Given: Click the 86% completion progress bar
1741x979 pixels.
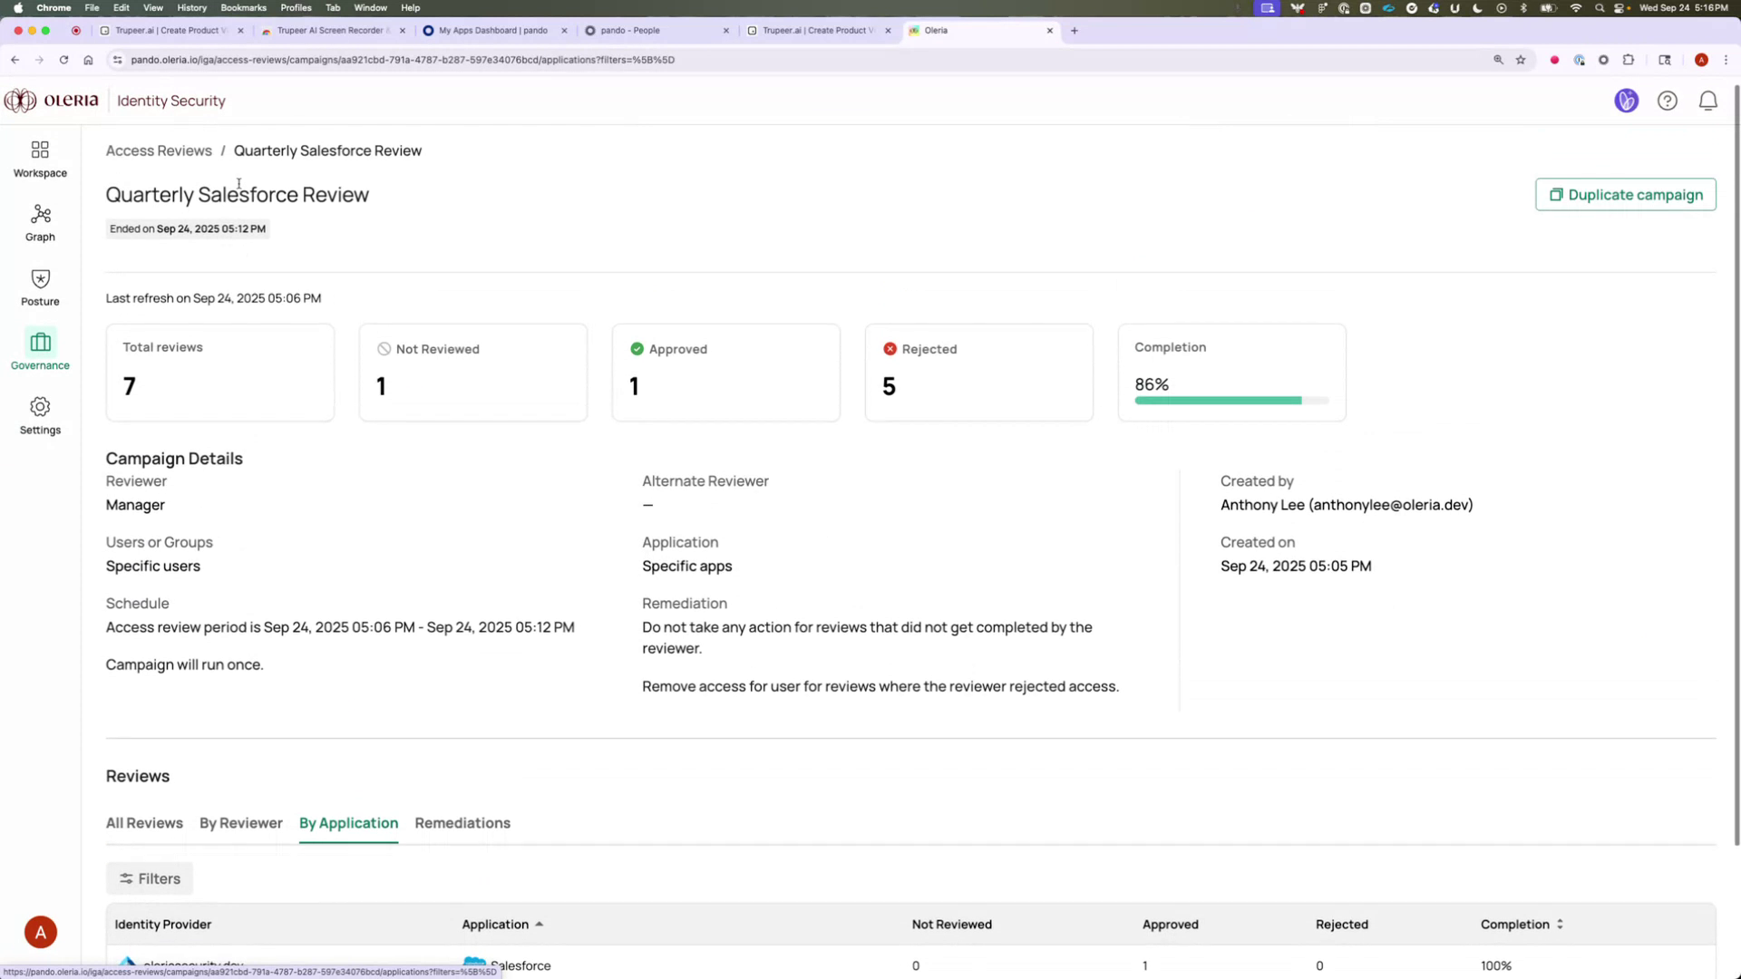Looking at the screenshot, I should coord(1231,400).
